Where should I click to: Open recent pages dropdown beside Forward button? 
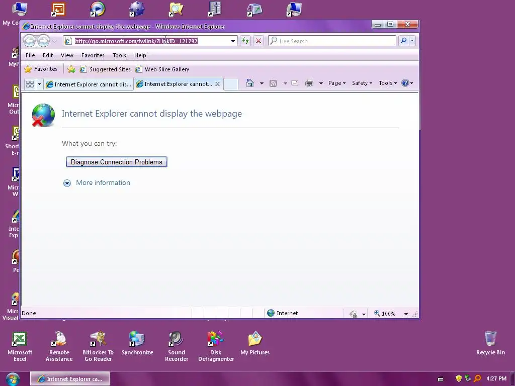pyautogui.click(x=54, y=41)
